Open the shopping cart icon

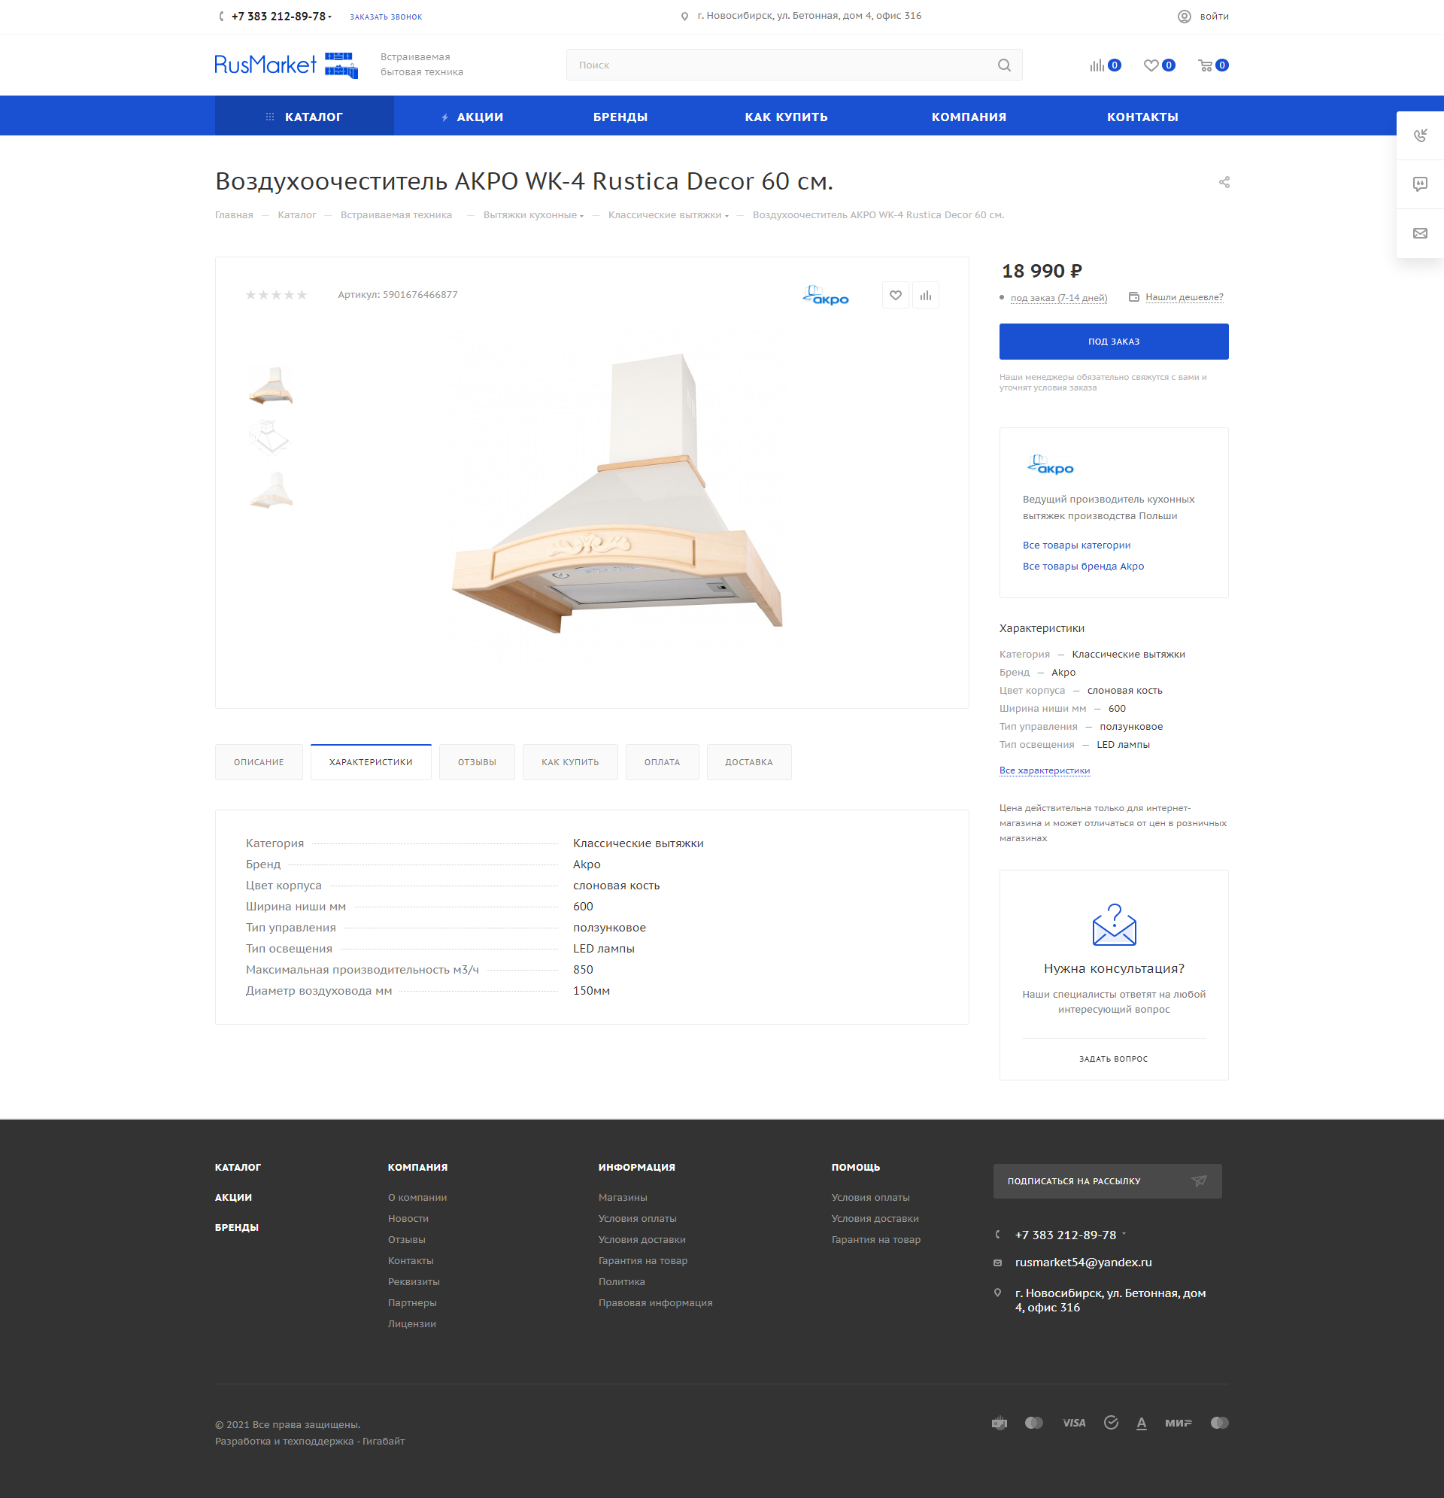click(1205, 65)
